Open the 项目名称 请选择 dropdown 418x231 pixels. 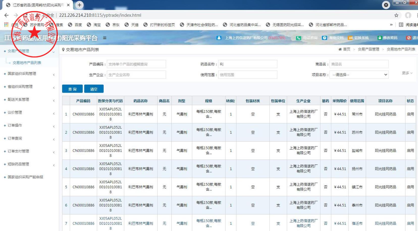tap(359, 75)
